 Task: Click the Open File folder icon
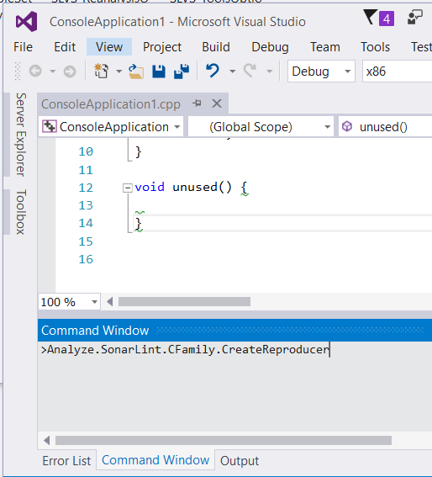[136, 72]
